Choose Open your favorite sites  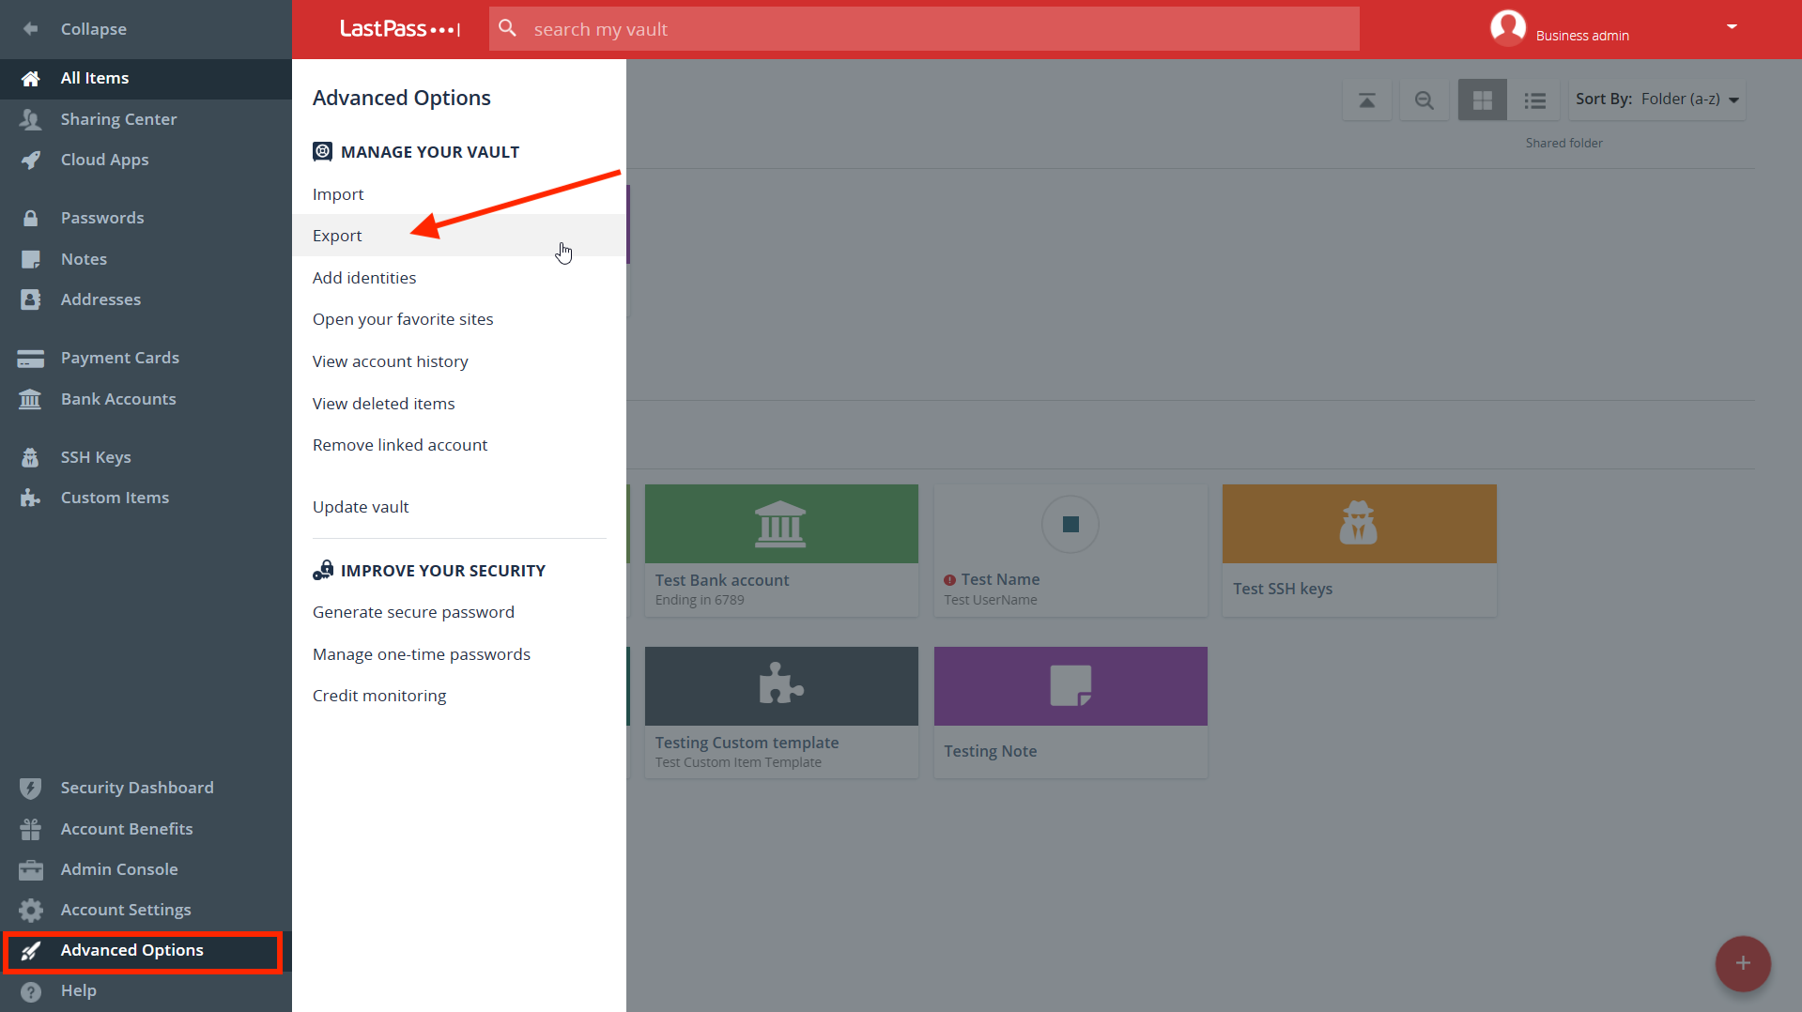coord(403,319)
